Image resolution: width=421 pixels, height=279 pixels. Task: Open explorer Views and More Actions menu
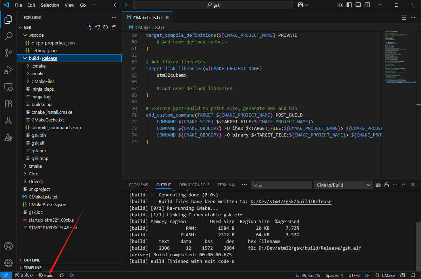pyautogui.click(x=114, y=18)
